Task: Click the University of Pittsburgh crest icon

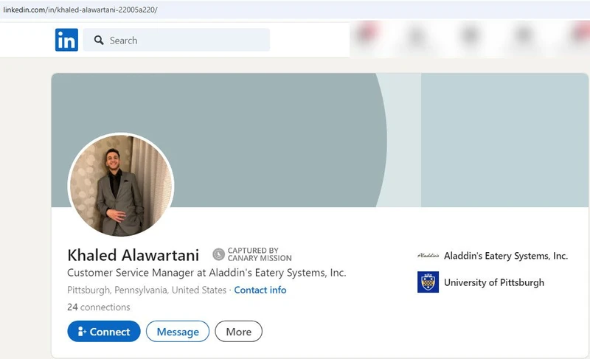Action: tap(428, 282)
